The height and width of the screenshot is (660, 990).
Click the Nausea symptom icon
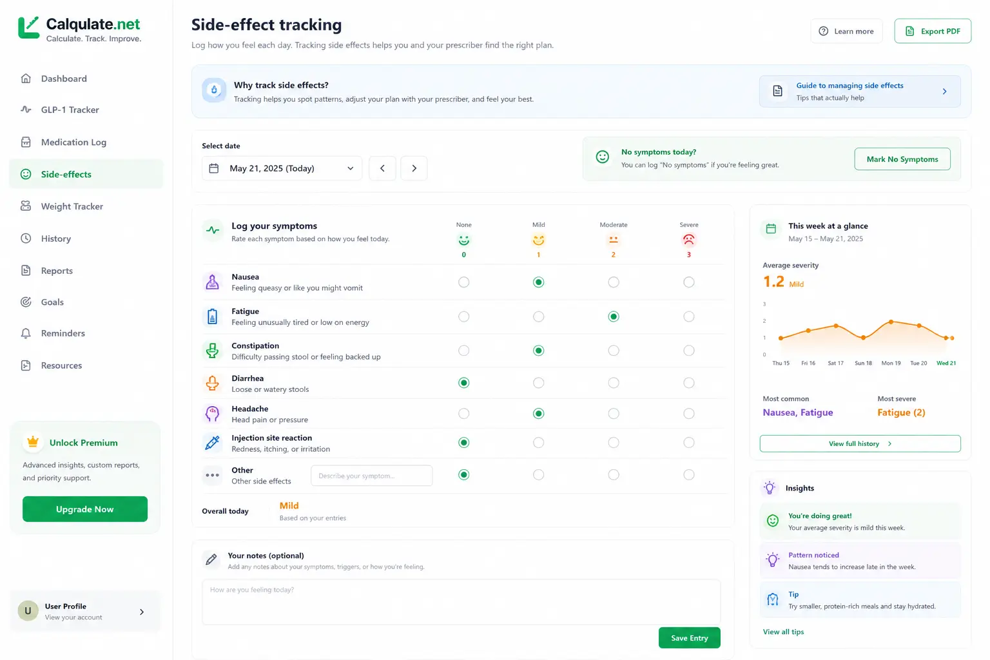212,282
